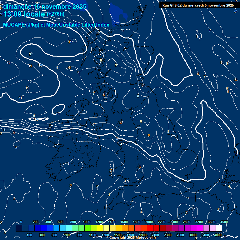Click the legend label '100'
This screenshot has height=240, width=240.
(29, 235)
